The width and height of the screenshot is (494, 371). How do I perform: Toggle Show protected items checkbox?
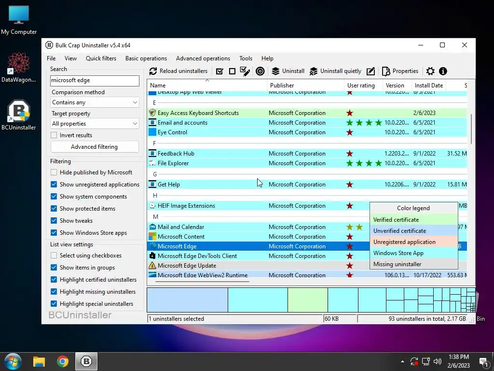point(54,208)
